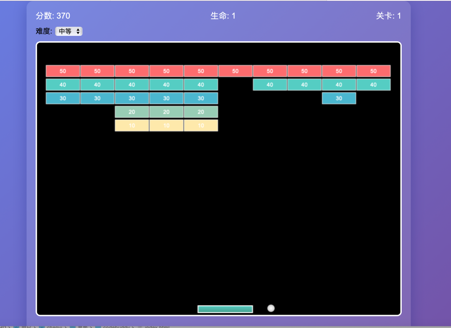Click the rightmost teal 40-point brick

[373, 84]
